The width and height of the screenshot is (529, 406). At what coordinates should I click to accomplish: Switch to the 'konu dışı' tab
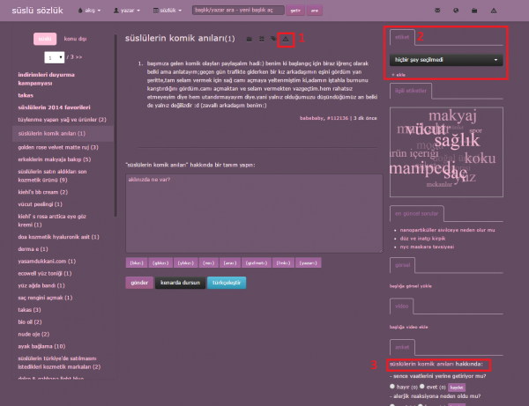coord(75,39)
